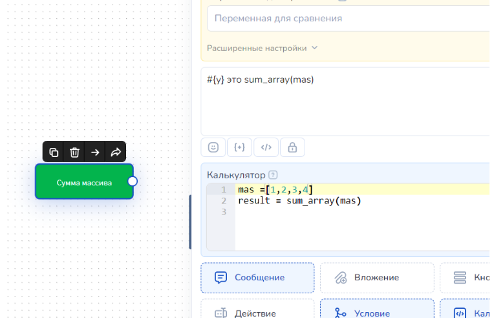Click the right arrow icon above the node

tap(95, 152)
